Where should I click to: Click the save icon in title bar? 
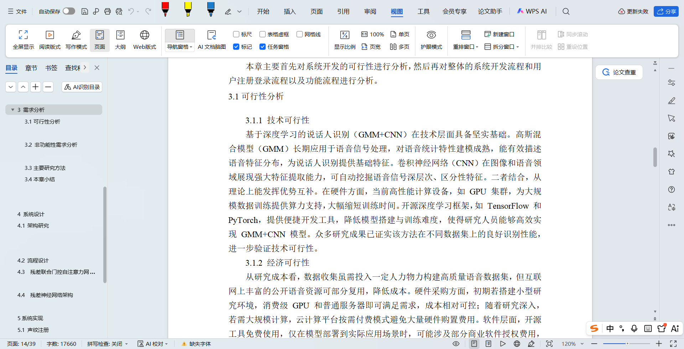(x=84, y=11)
